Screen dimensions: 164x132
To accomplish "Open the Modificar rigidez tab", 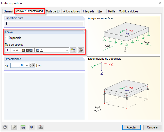I will point(128,11).
